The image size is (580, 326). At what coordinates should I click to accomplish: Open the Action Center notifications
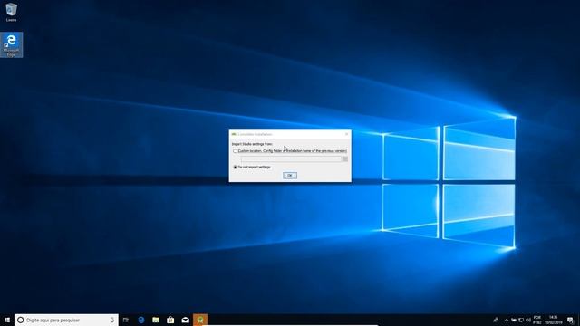click(570, 320)
